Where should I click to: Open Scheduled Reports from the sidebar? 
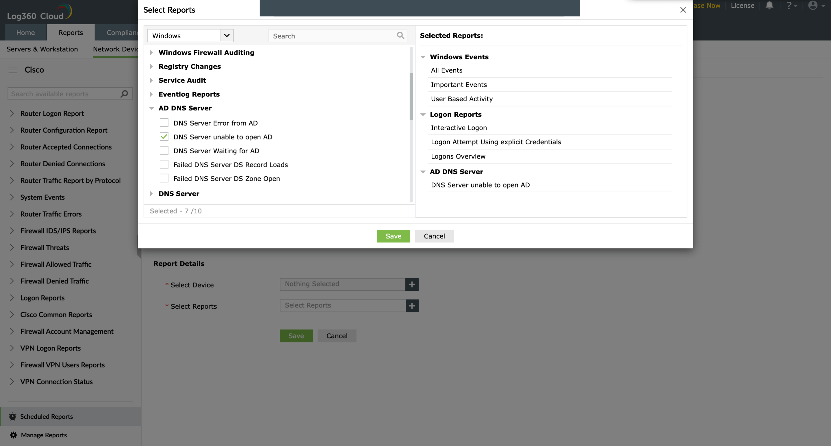pos(46,416)
